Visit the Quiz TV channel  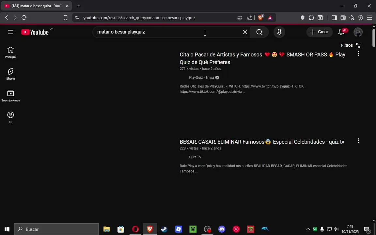click(x=195, y=157)
